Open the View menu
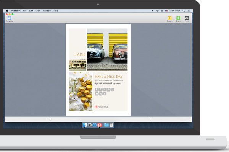 pos(38,11)
